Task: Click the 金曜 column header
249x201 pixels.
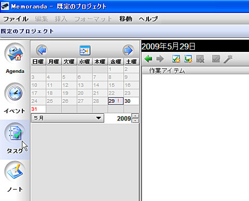Action: coord(116,62)
